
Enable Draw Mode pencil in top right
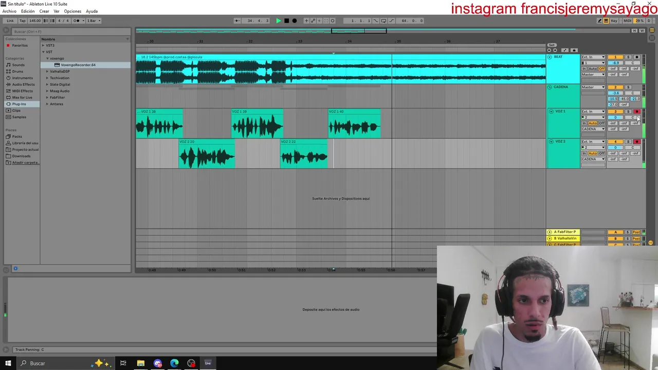599,21
